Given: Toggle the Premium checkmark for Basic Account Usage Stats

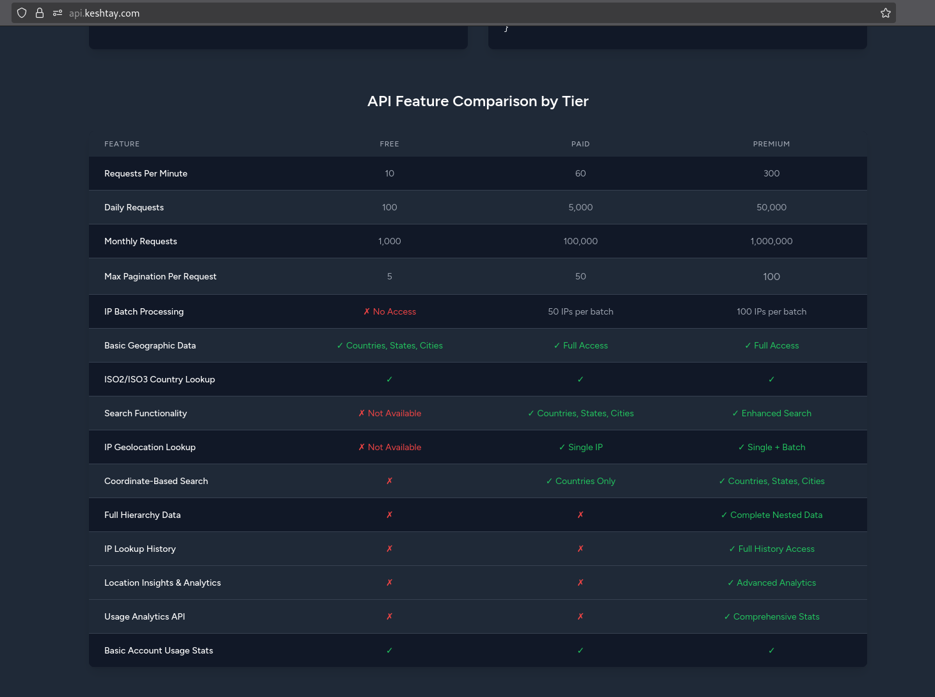Looking at the screenshot, I should 771,650.
